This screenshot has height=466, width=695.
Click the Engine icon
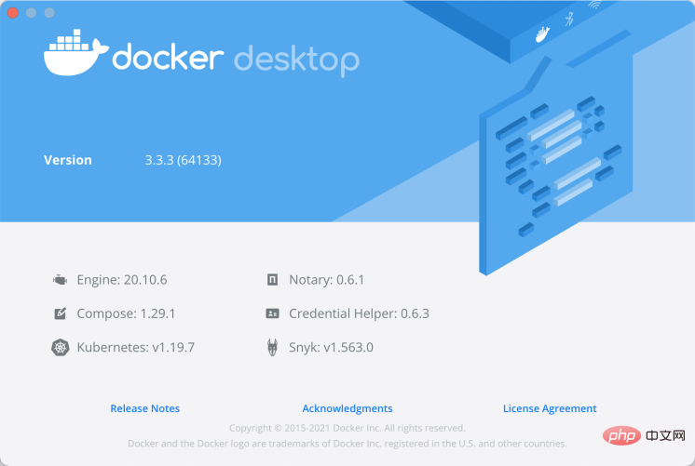61,279
